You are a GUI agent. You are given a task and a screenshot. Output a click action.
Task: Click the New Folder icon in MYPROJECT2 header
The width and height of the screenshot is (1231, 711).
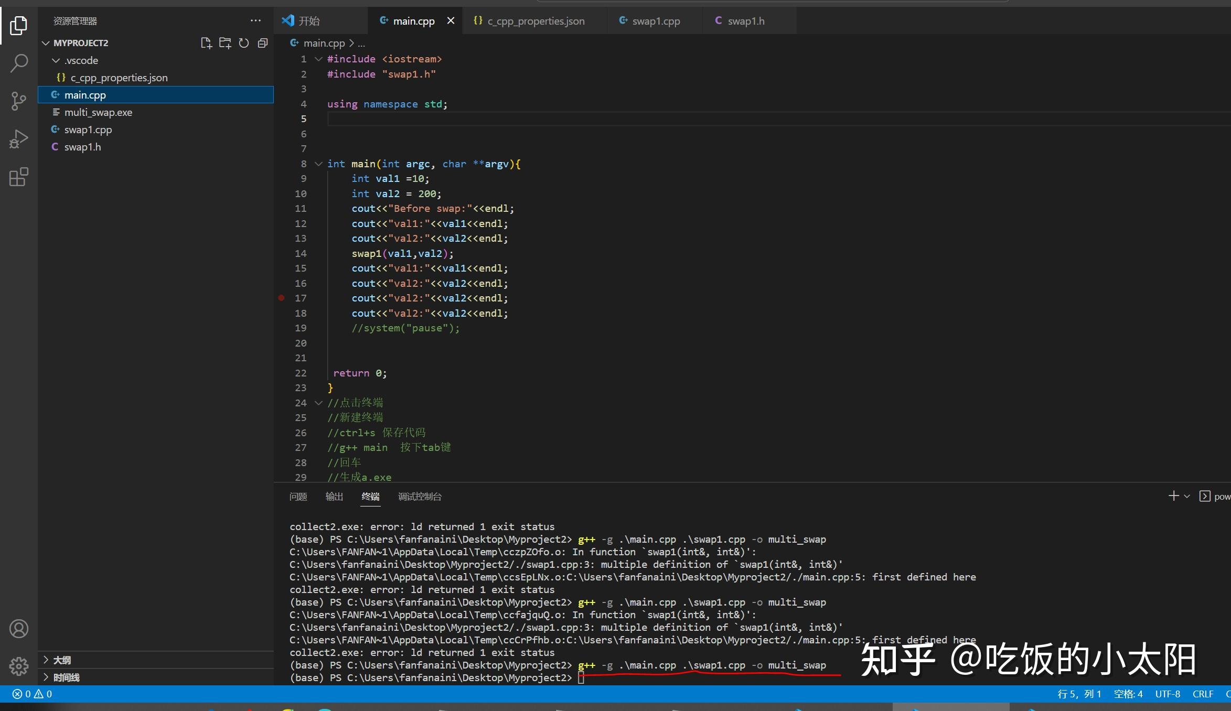tap(225, 43)
